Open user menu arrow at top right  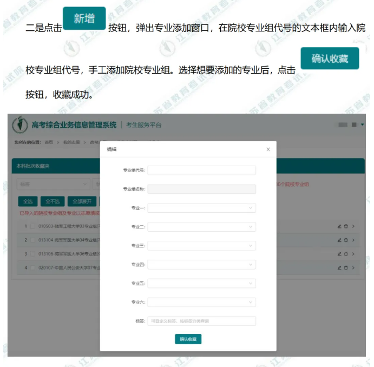pyautogui.click(x=362, y=124)
